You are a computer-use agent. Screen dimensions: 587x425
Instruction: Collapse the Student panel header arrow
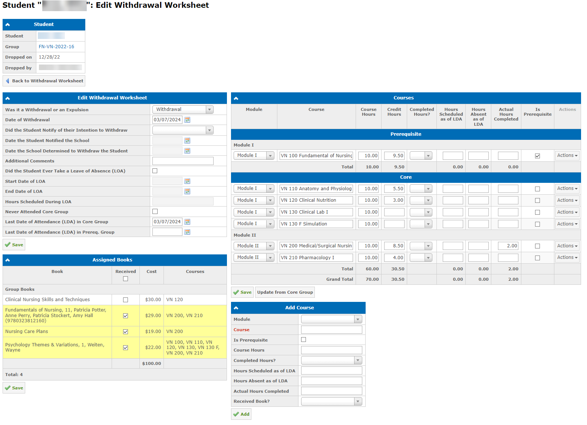pos(8,24)
